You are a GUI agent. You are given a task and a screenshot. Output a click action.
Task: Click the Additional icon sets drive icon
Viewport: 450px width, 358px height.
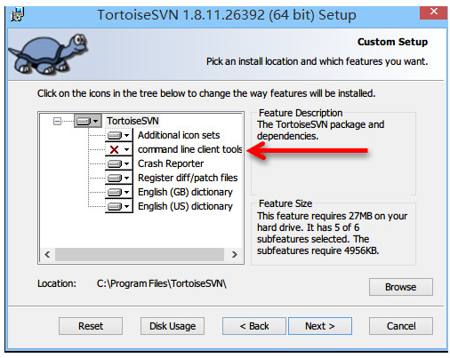[x=115, y=135]
